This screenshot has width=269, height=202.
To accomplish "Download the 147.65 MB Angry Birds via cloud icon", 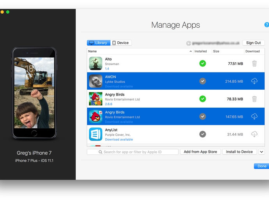I will (x=254, y=116).
